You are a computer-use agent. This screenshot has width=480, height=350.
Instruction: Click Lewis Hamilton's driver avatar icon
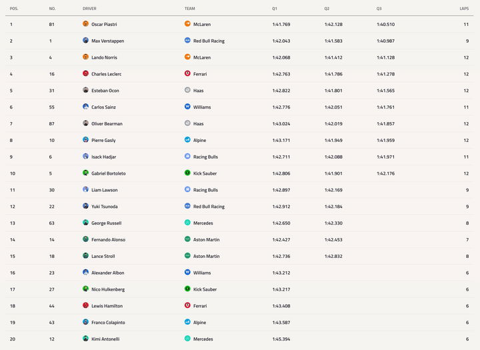(86, 305)
